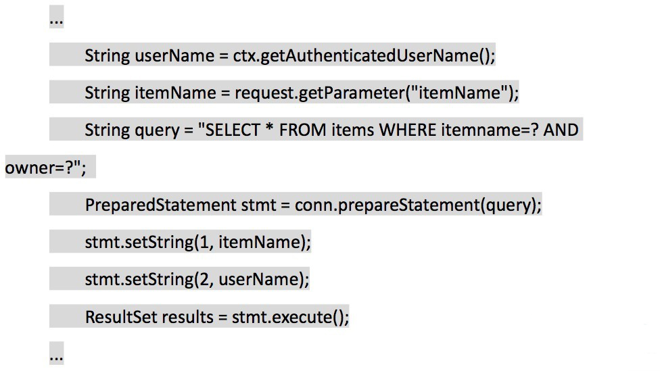This screenshot has width=662, height=371.
Task: Click stmt.setString(2, userName) line
Action: coord(197,279)
